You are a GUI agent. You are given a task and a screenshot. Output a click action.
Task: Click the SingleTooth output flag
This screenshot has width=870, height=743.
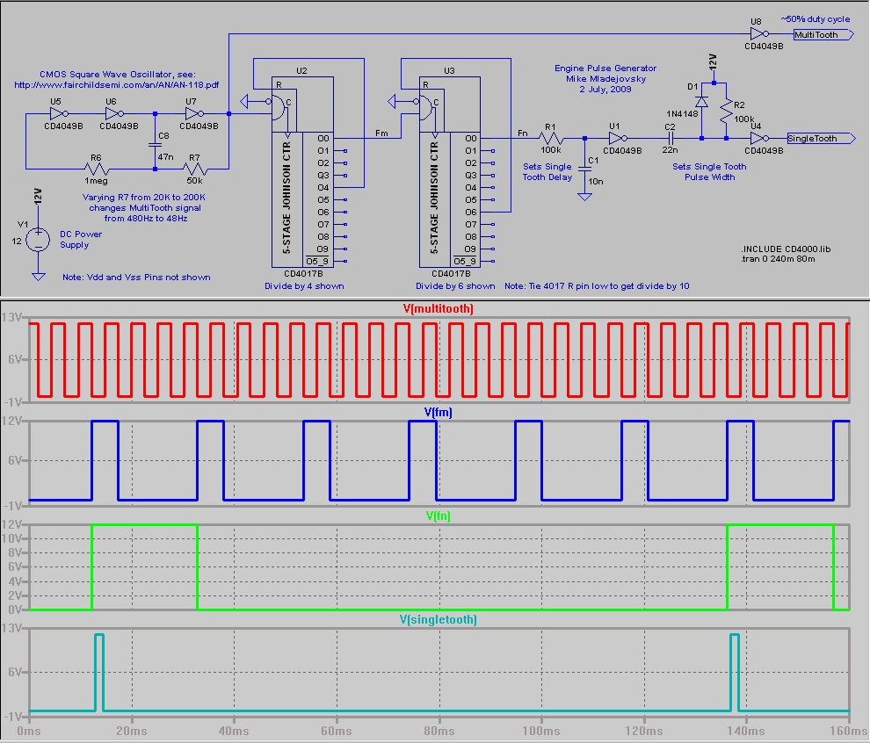coord(821,138)
